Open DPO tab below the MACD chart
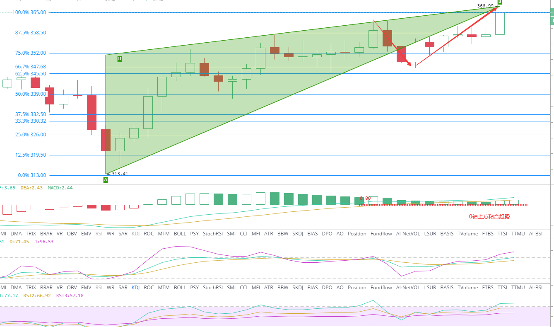 (x=327, y=234)
